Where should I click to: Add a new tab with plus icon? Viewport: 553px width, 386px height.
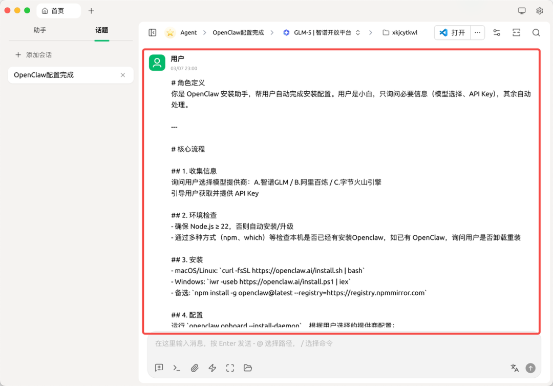[91, 11]
